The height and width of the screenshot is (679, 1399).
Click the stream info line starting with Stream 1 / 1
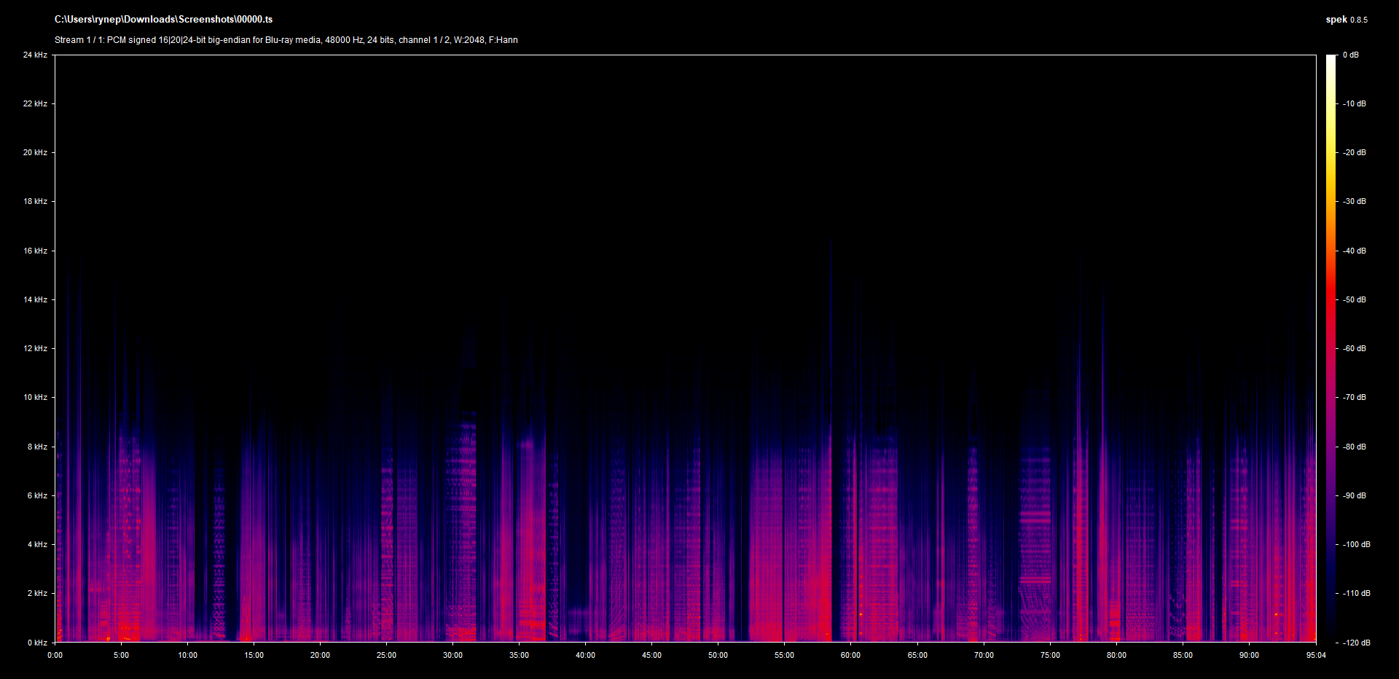(286, 40)
